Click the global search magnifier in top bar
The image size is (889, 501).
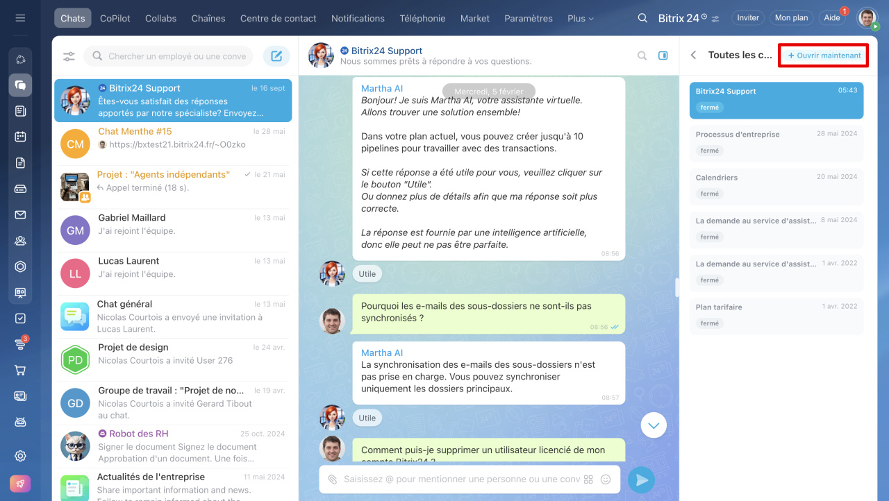642,18
